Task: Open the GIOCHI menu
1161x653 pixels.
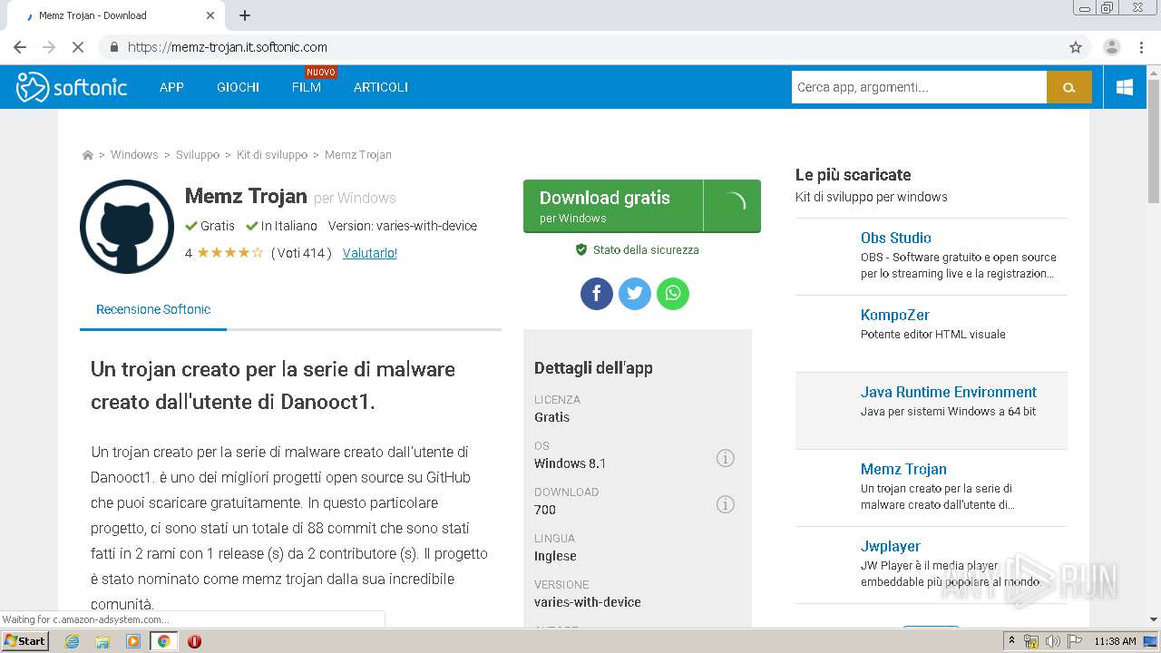Action: (239, 87)
